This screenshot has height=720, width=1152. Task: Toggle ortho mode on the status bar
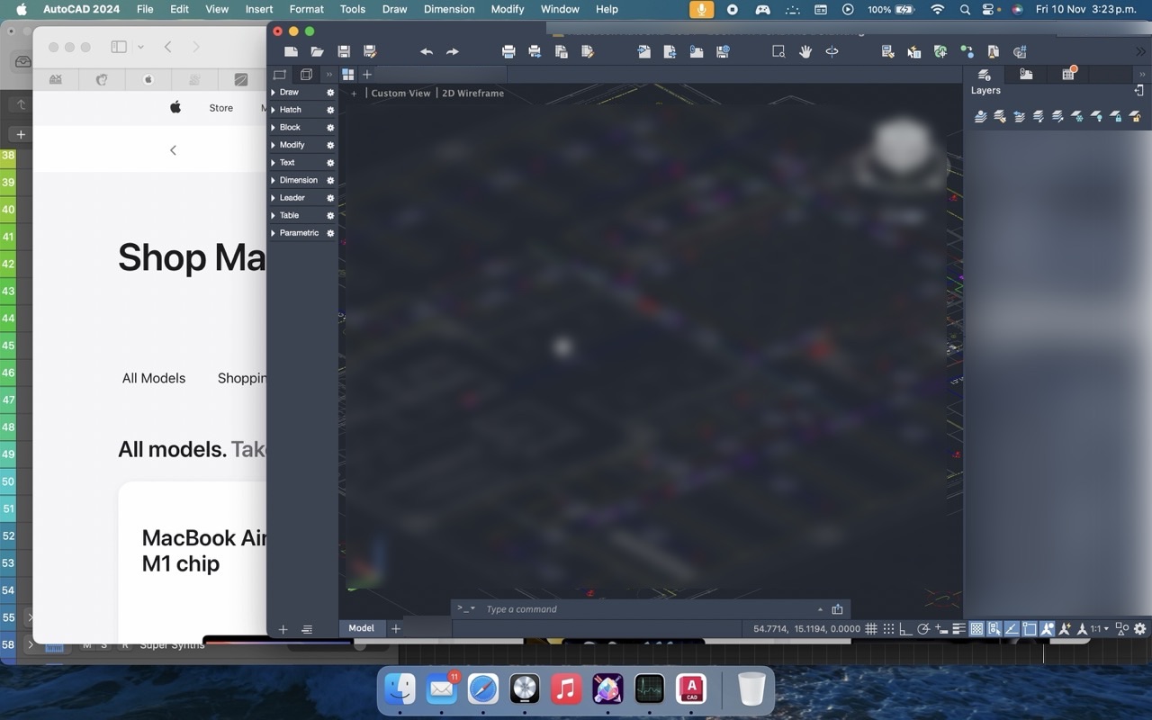click(x=905, y=628)
